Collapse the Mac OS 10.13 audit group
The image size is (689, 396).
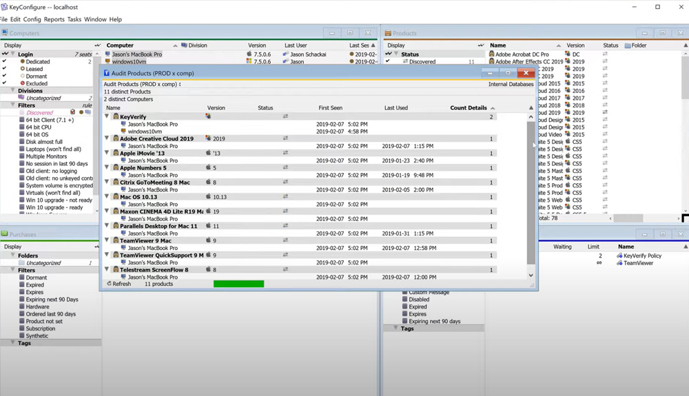[x=107, y=196]
